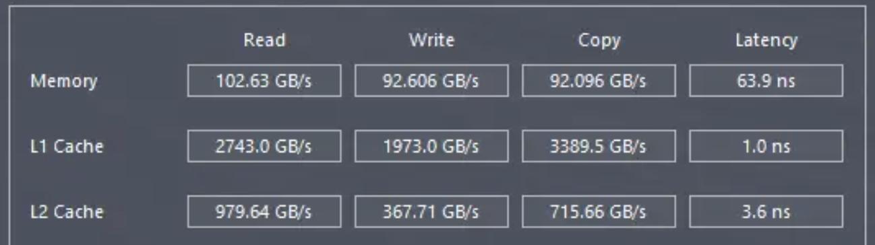This screenshot has width=875, height=245.
Task: Select the Memory Latency box 63.9 ns
Action: click(x=766, y=81)
